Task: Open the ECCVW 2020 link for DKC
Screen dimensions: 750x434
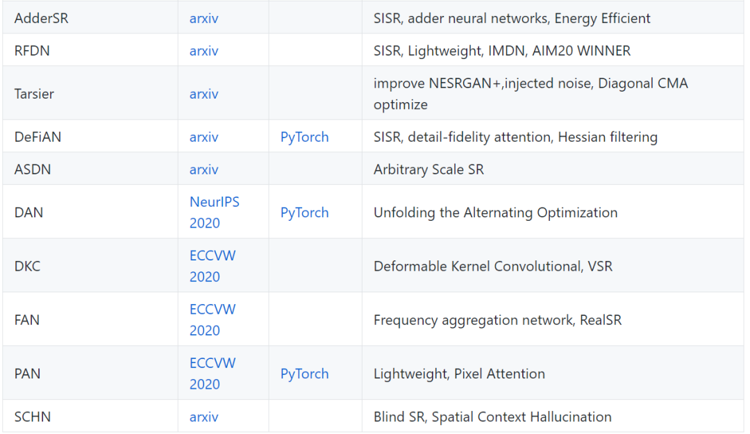Action: [212, 266]
